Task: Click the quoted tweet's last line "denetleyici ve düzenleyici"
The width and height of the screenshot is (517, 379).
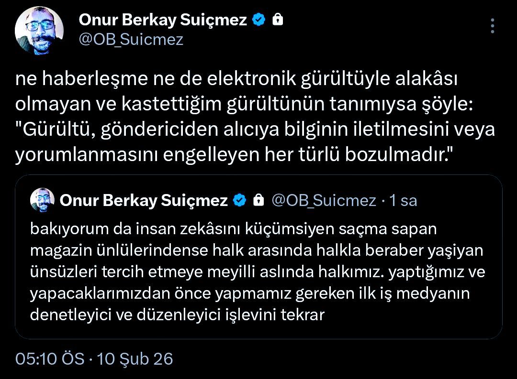Action: pyautogui.click(x=177, y=315)
